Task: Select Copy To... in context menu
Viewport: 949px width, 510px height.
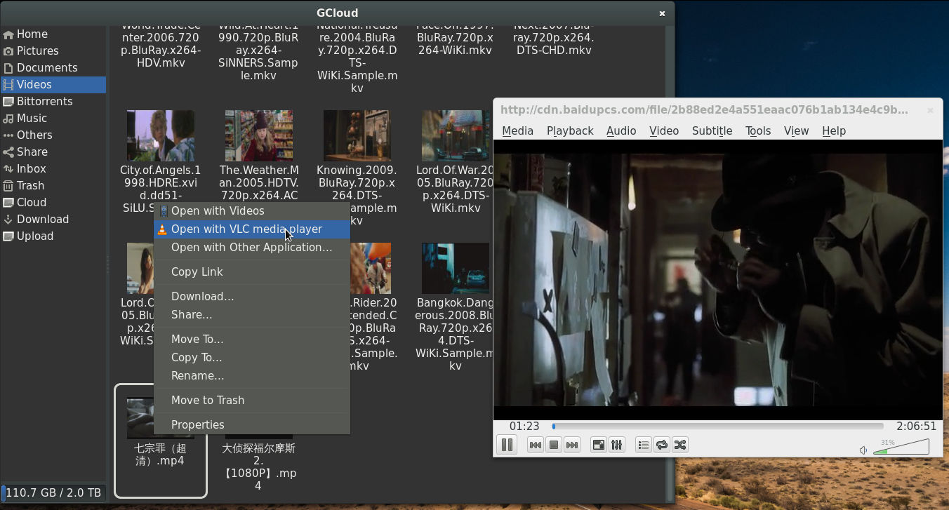Action: point(252,357)
